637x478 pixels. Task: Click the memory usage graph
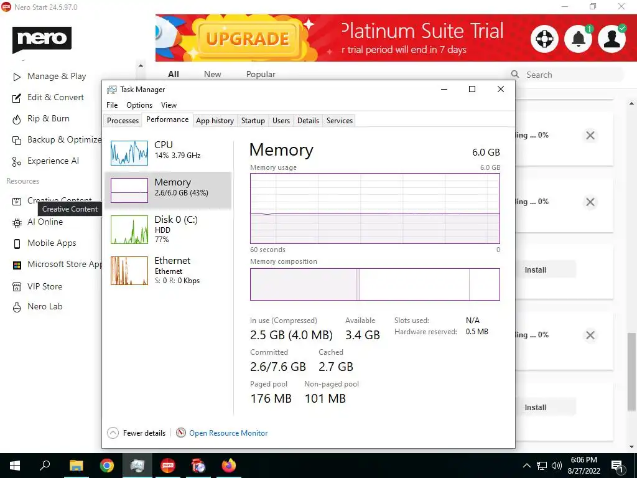[375, 209]
